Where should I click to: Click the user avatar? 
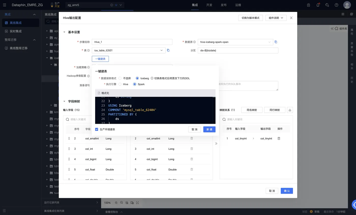347,5
